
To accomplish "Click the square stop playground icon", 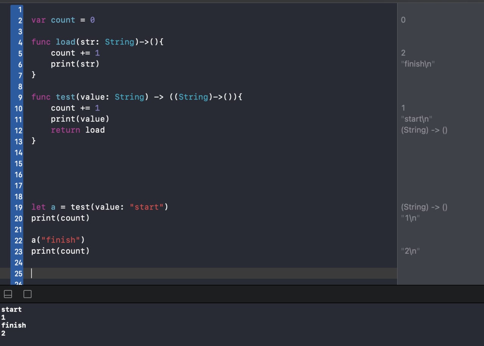I will point(28,294).
